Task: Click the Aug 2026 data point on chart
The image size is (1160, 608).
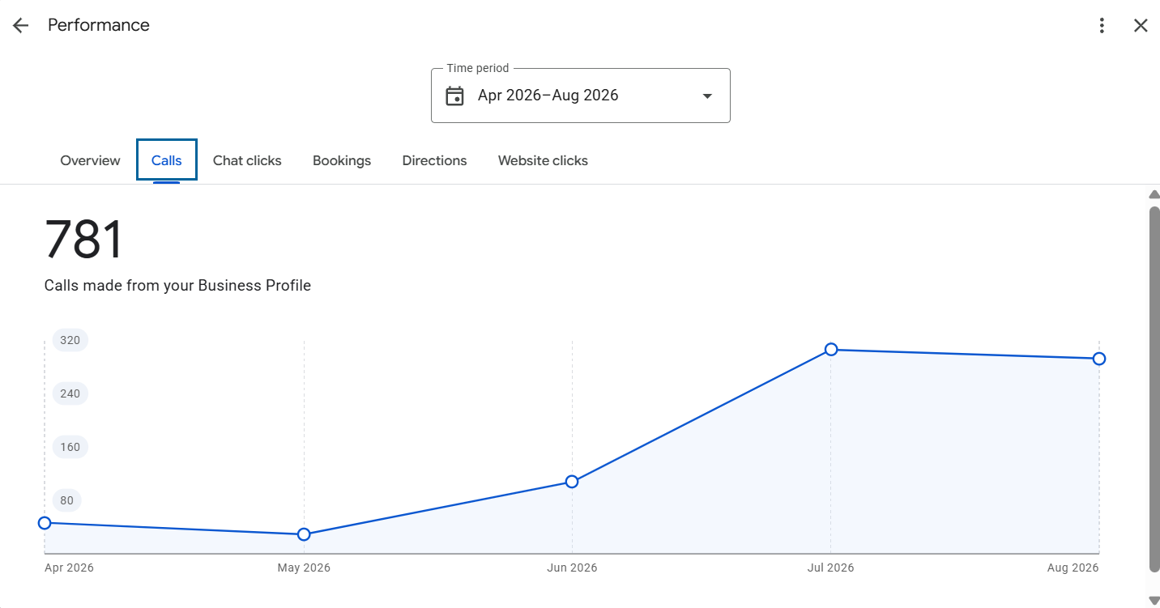Action: click(1099, 359)
